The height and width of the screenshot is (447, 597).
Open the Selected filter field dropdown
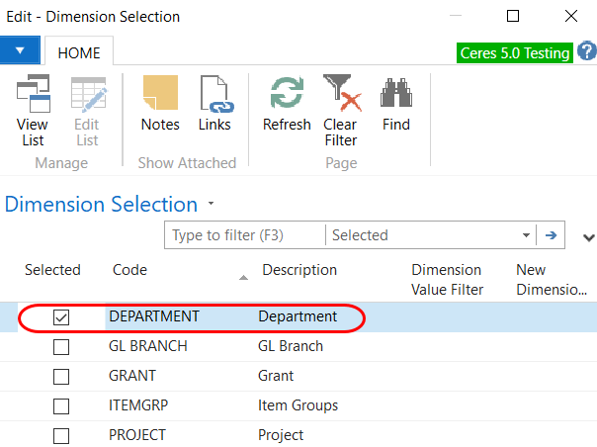coord(526,235)
